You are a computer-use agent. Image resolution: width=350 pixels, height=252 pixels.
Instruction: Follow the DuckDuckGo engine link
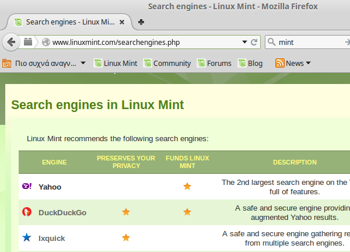(x=62, y=212)
